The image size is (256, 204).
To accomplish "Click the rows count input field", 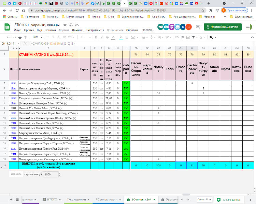I will click(51, 174).
